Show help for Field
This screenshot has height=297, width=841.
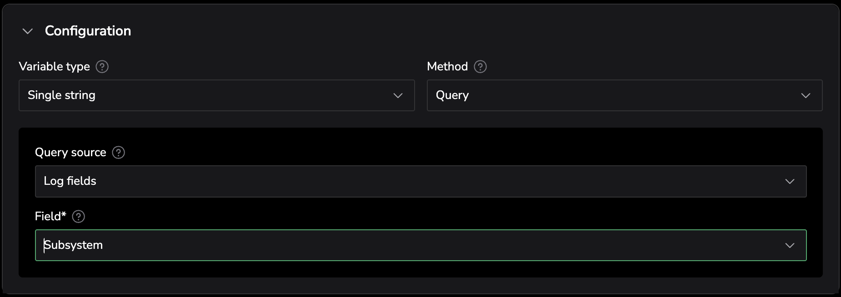point(79,217)
